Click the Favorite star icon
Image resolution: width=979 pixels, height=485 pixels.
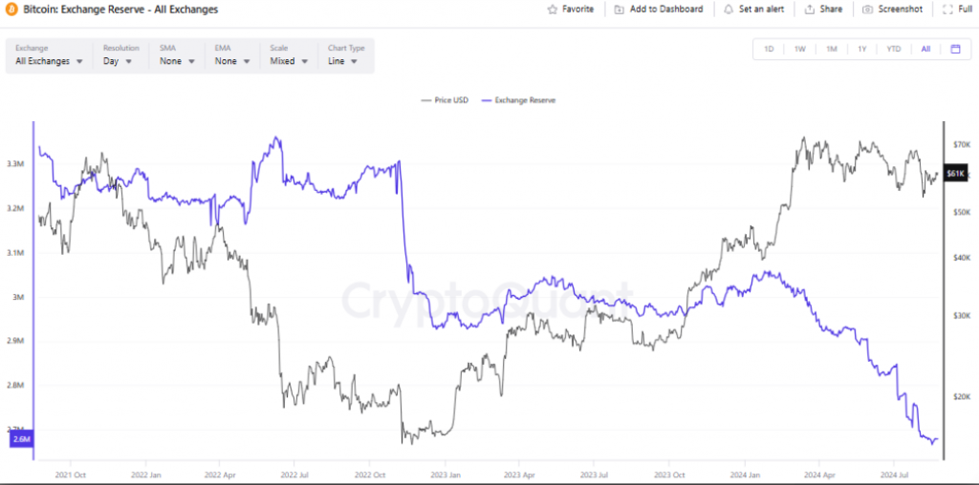[x=552, y=10]
